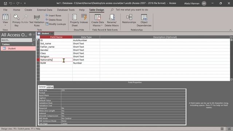Switch to the Create ribbon tab

click(28, 10)
